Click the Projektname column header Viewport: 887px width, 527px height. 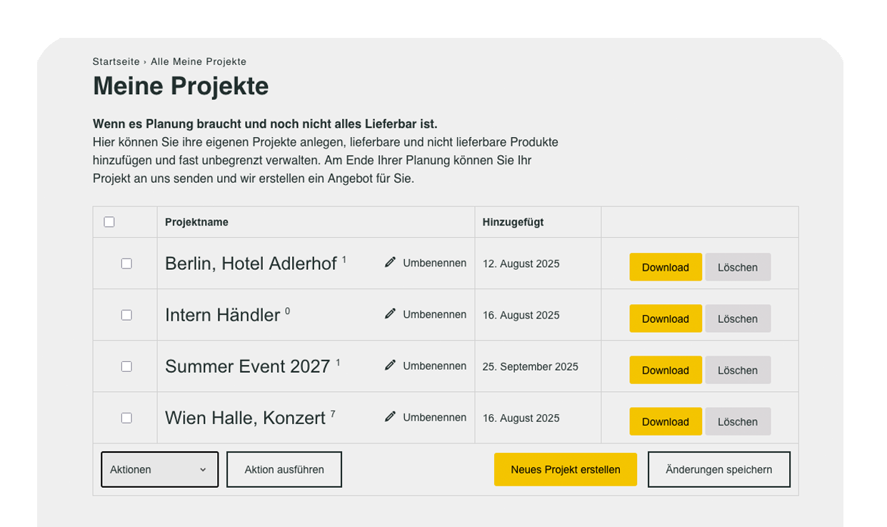click(x=196, y=222)
